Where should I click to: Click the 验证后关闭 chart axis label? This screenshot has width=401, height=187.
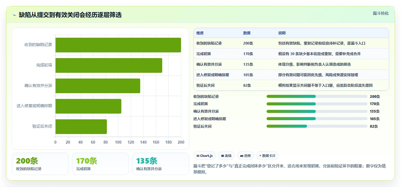point(42,126)
